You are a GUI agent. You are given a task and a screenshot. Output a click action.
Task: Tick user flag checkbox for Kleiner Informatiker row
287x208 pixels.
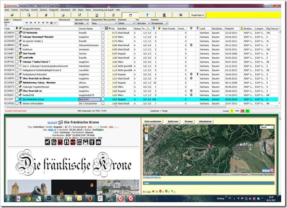(x=17, y=104)
